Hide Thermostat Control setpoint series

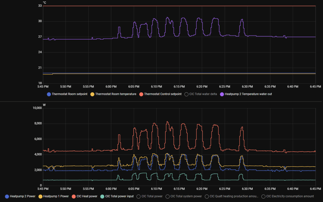pos(160,94)
